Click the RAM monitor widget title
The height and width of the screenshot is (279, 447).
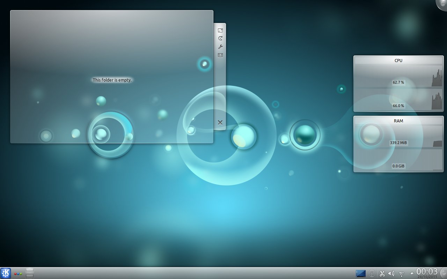click(398, 121)
